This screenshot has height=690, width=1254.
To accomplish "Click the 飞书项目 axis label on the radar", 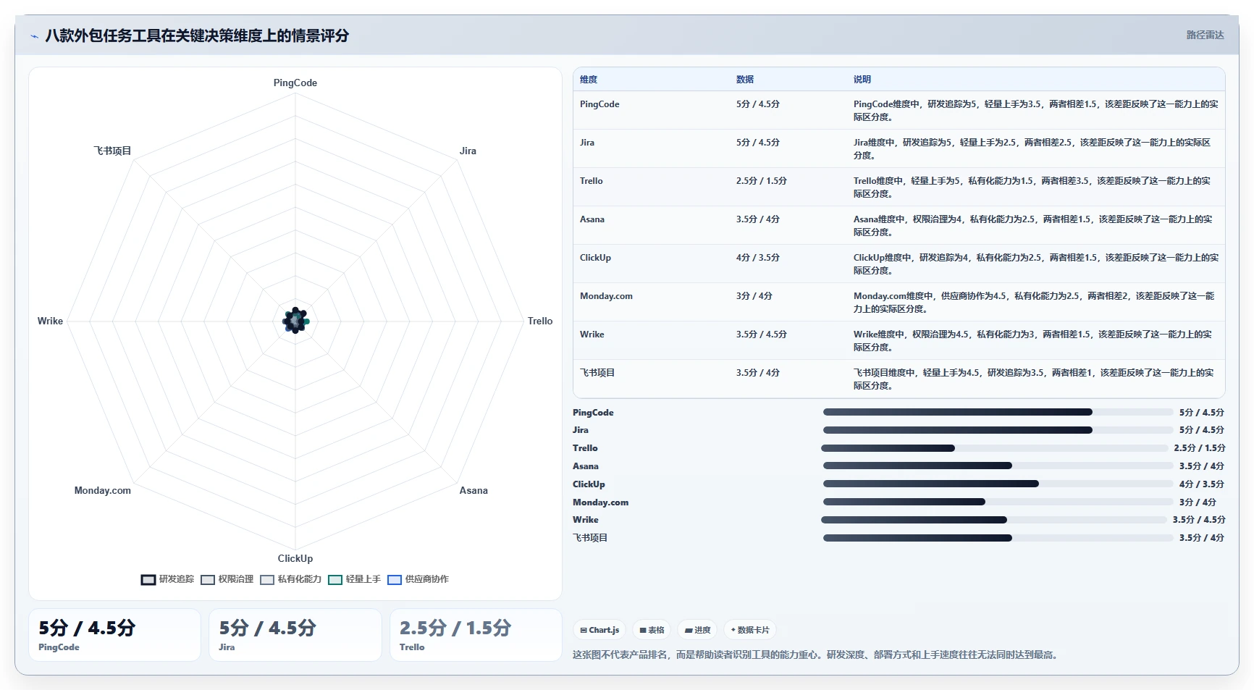I will [112, 151].
